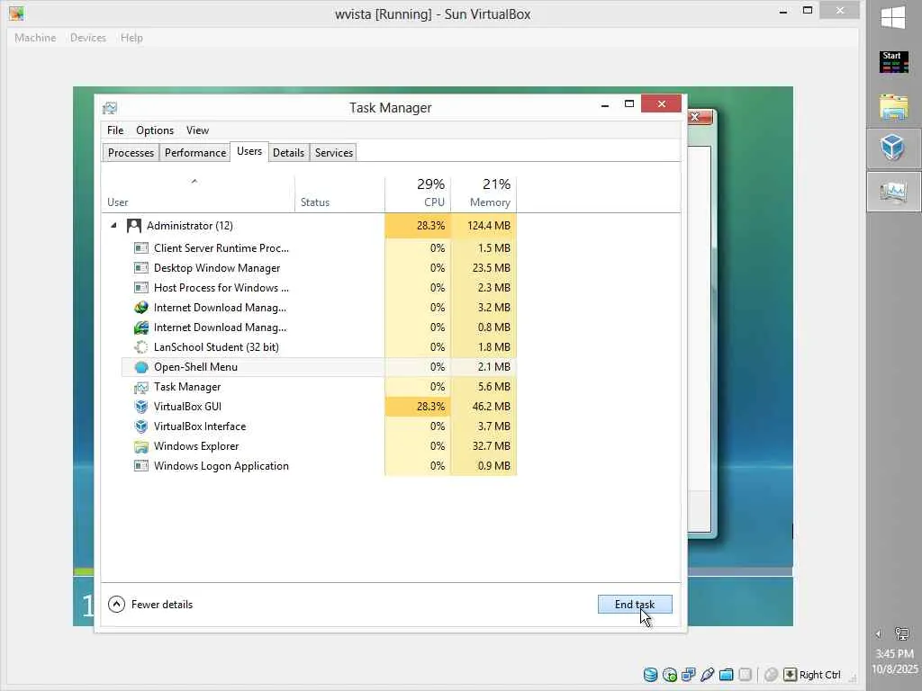
Task: Show hidden tray icons arrow
Action: pos(878,634)
